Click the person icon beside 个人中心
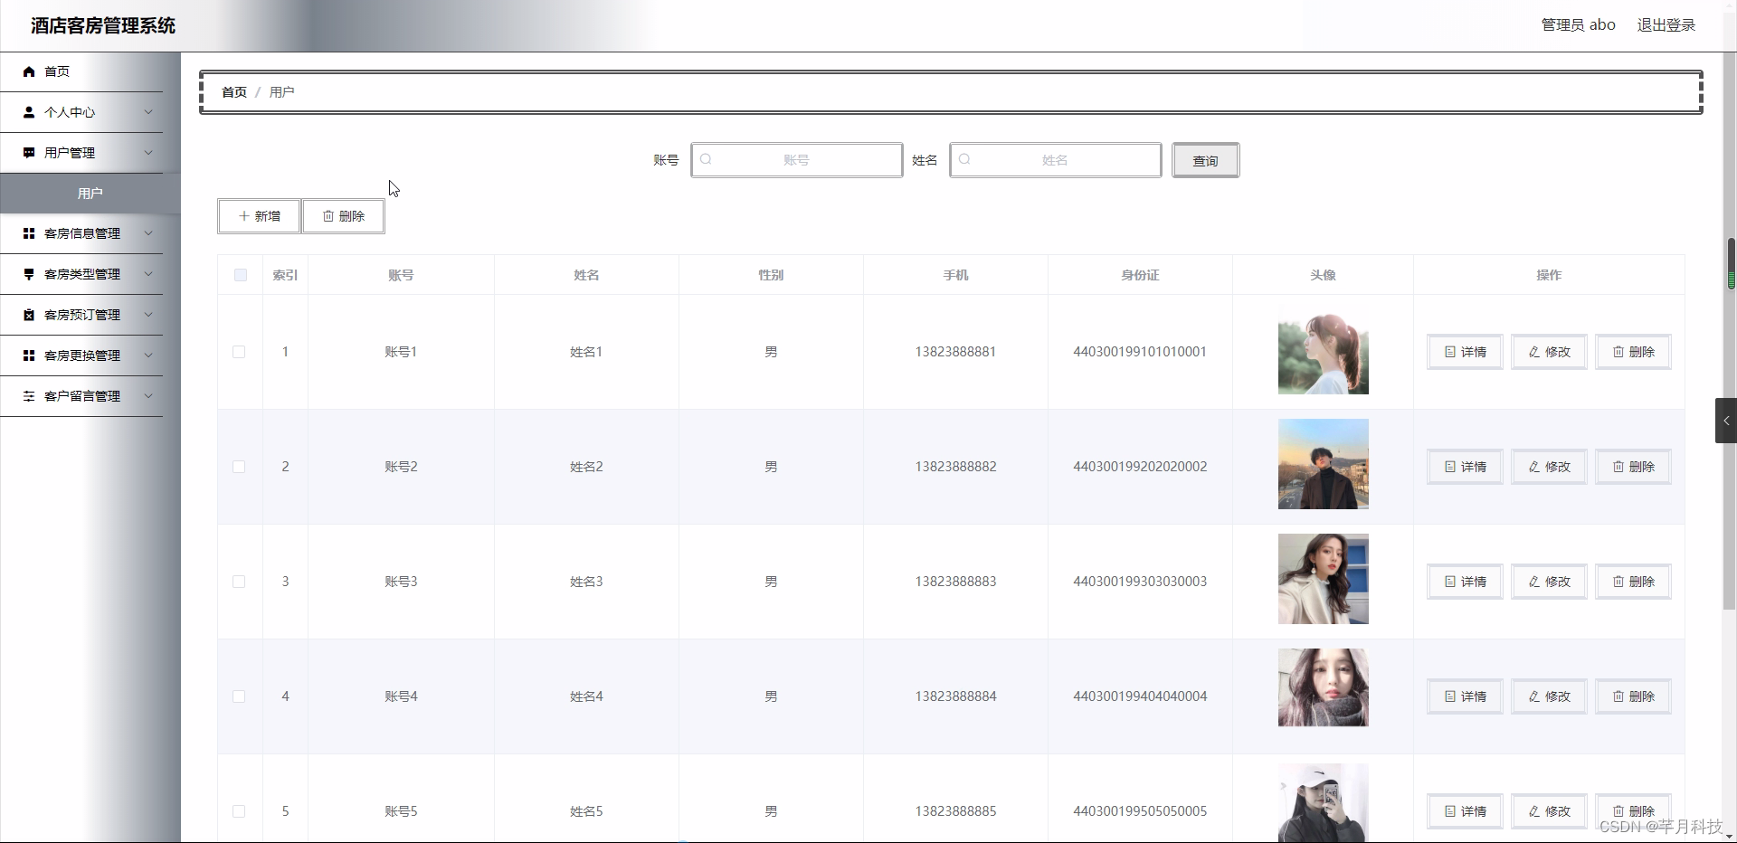Screen dimensions: 1737x843 (x=29, y=112)
